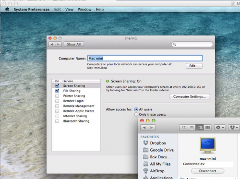The height and width of the screenshot is (179, 240).
Task: Click the Finder back arrow
Action: tap(144, 128)
